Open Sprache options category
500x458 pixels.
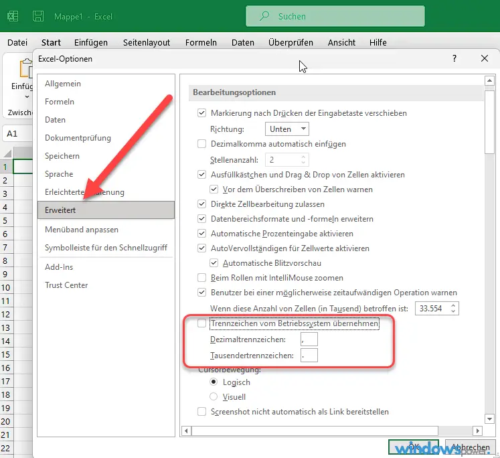tap(106, 174)
